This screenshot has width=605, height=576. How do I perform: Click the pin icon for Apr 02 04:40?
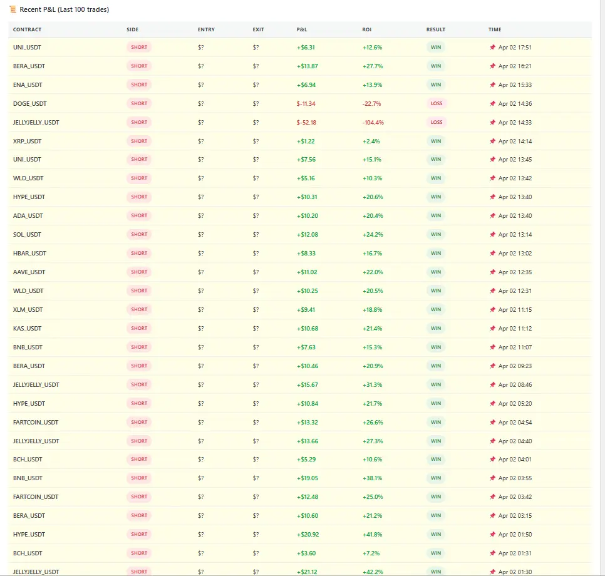pos(492,441)
